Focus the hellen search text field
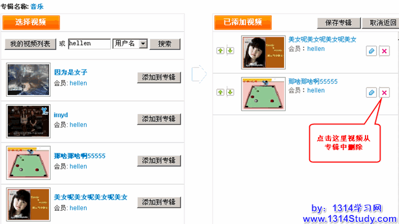Image resolution: width=399 pixels, height=224 pixels. coord(89,44)
